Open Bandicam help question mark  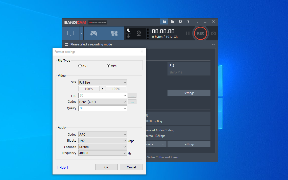tap(188, 21)
